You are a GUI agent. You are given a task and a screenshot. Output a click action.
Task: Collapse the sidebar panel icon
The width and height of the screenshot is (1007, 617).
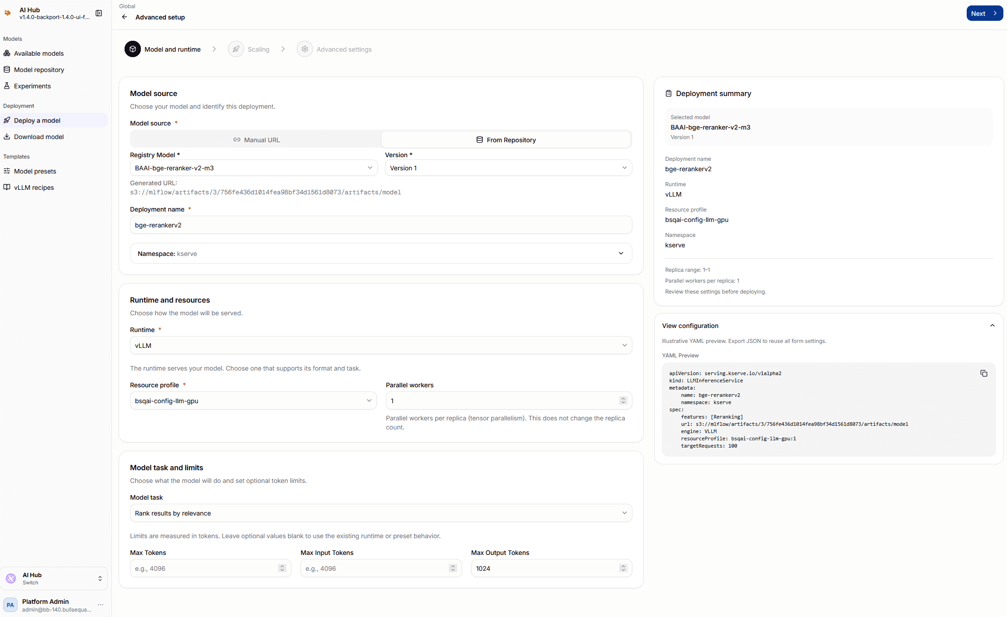[x=99, y=13]
